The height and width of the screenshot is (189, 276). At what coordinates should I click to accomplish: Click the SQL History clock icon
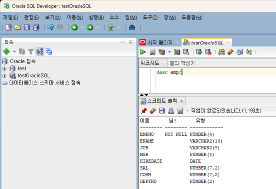240,52
